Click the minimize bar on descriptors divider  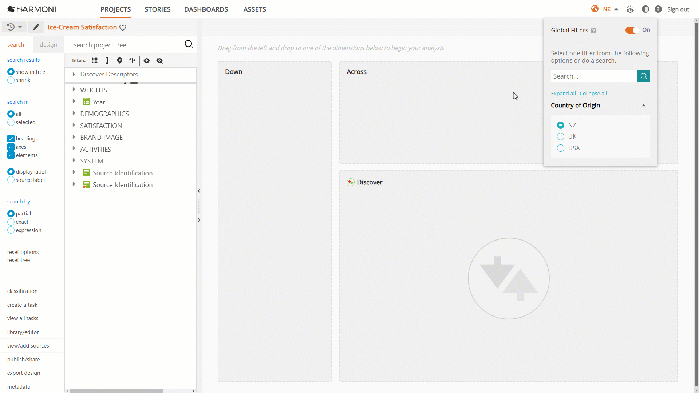(x=134, y=83)
